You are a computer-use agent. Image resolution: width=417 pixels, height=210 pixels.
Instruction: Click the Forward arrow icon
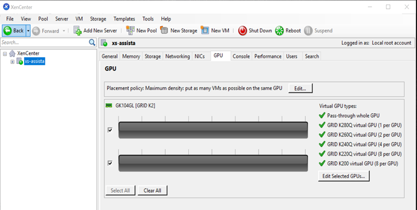click(x=36, y=31)
